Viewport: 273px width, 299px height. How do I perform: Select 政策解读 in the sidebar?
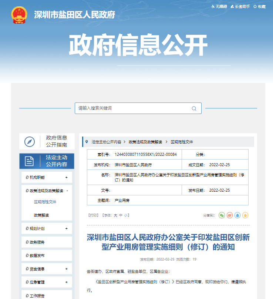coord(41,215)
